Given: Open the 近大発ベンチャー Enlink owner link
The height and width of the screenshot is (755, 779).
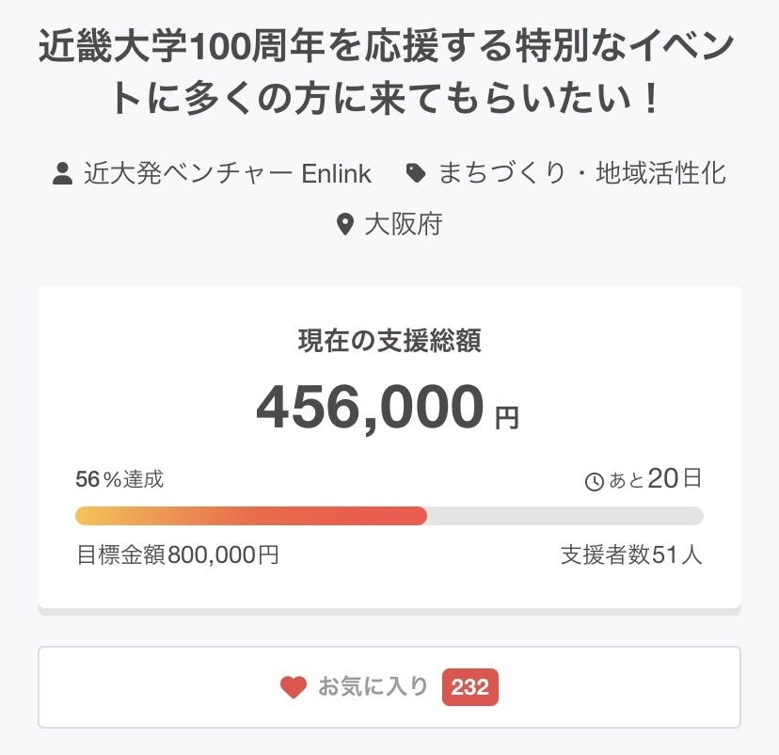Looking at the screenshot, I should tap(227, 174).
